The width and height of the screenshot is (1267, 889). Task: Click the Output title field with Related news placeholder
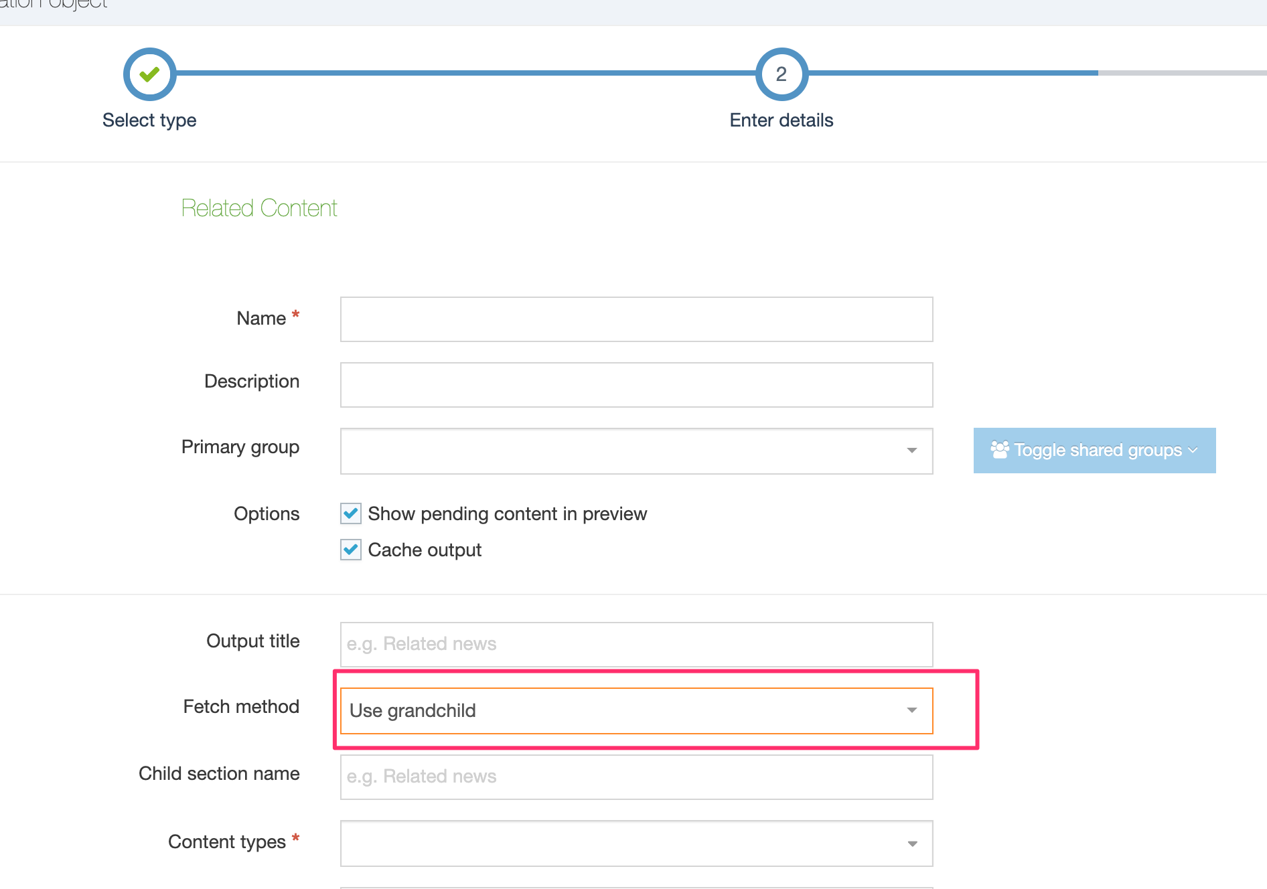(636, 644)
